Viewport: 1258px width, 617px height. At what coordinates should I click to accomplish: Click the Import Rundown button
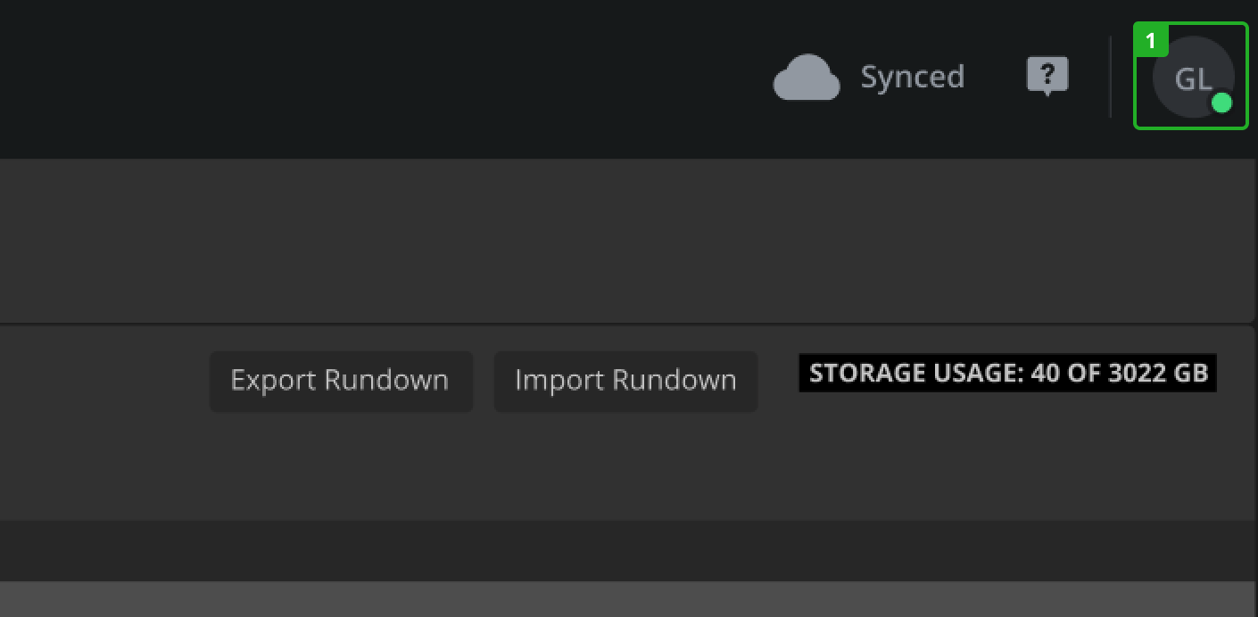[625, 381]
